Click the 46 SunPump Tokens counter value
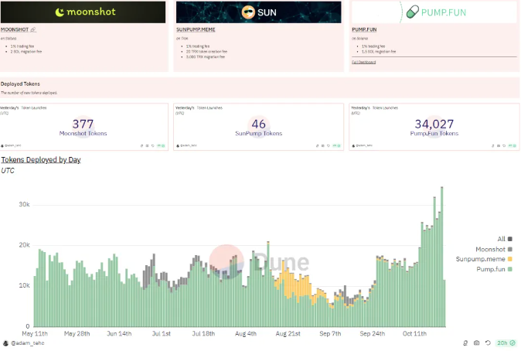Image resolution: width=521 pixels, height=351 pixels. pos(258,124)
